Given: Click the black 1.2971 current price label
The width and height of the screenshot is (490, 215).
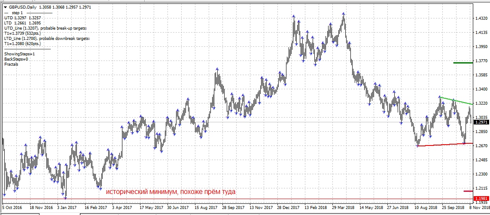Looking at the screenshot, I should 481,122.
